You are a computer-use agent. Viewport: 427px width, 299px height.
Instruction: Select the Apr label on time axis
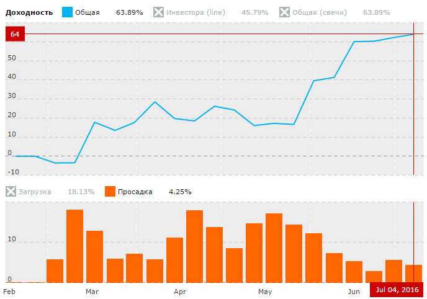[x=180, y=291]
